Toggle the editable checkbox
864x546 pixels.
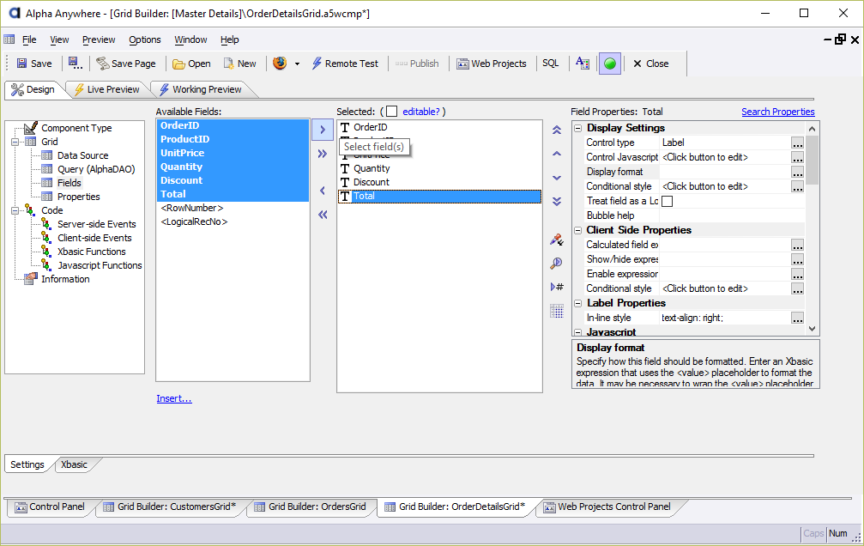click(392, 112)
